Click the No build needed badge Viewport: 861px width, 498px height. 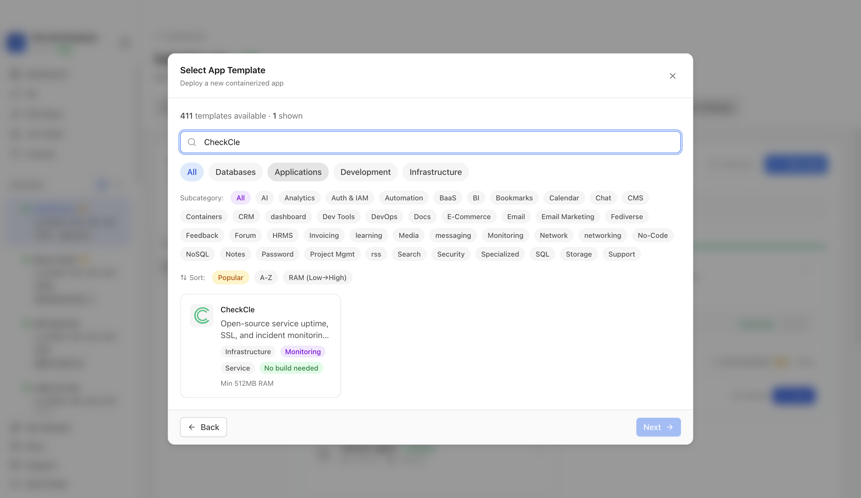(x=291, y=368)
